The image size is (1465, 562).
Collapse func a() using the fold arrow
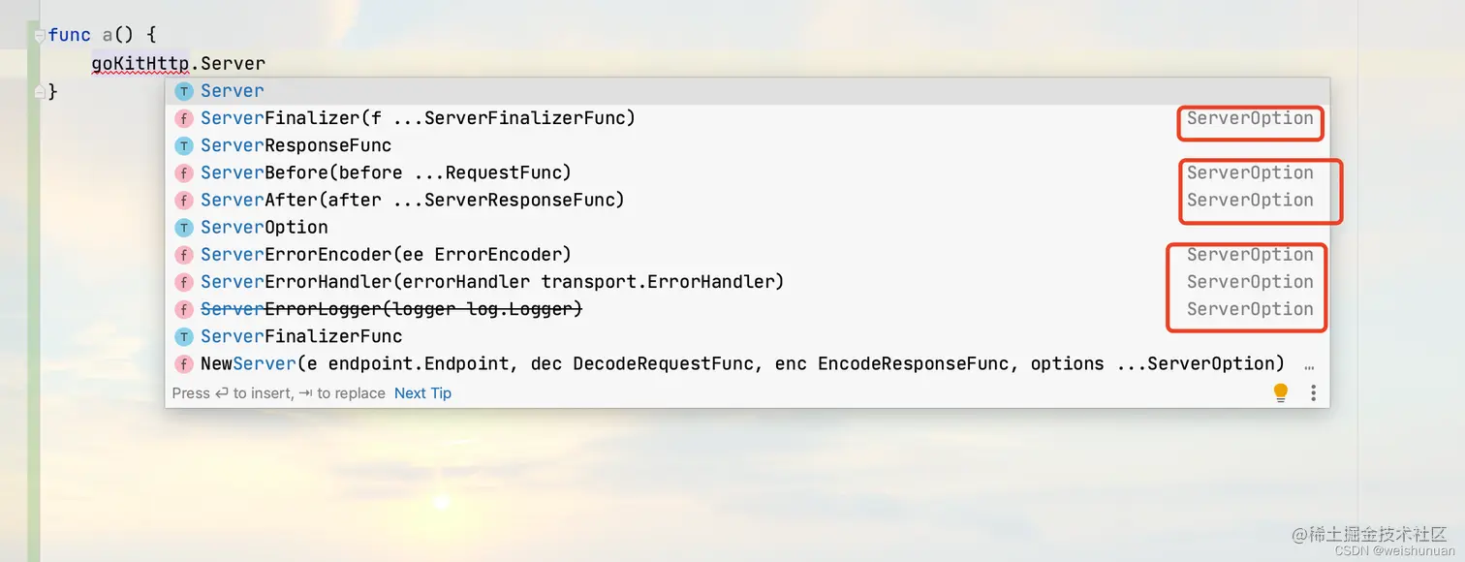pyautogui.click(x=39, y=36)
